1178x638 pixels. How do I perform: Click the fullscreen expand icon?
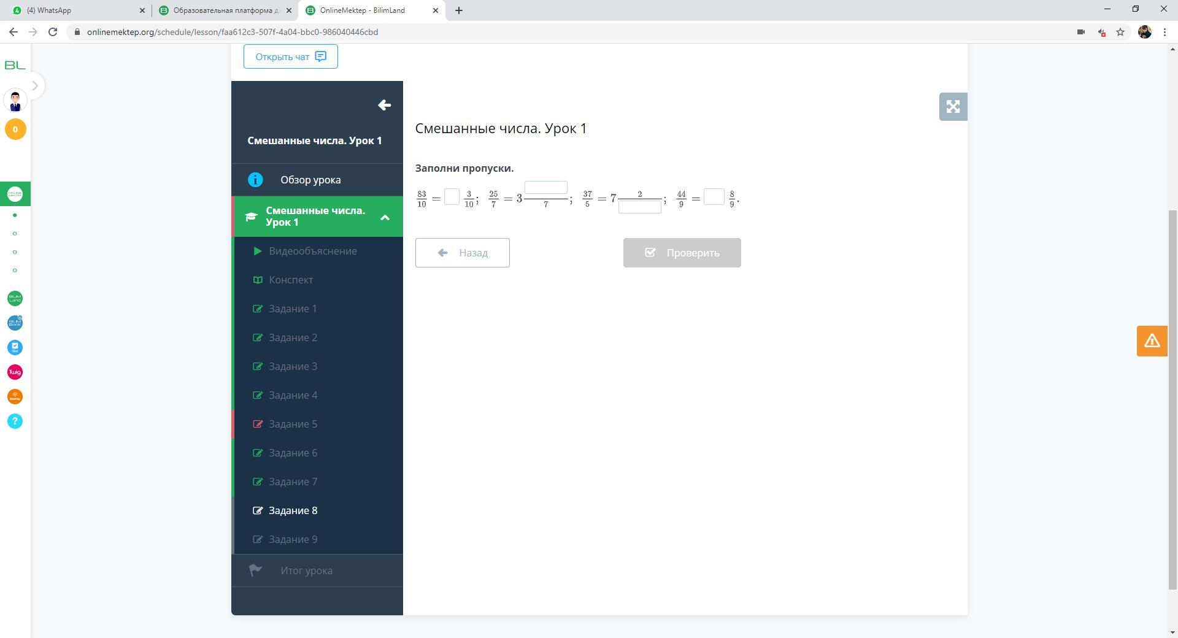953,107
